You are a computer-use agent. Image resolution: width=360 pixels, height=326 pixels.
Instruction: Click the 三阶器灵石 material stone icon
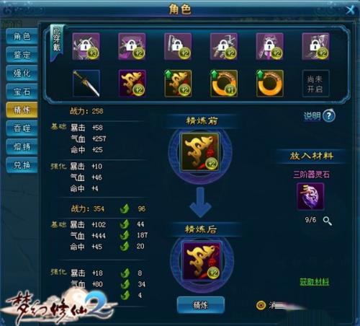tap(310, 196)
